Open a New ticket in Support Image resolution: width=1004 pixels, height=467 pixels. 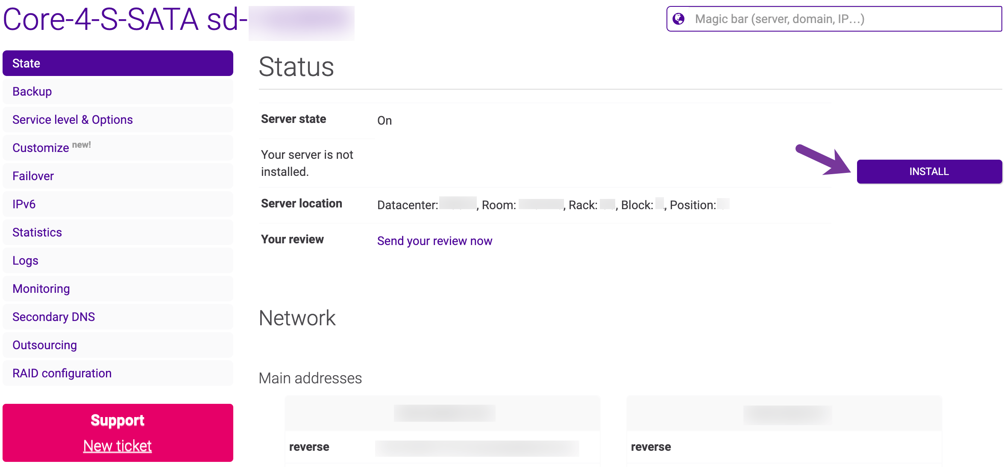(x=117, y=446)
